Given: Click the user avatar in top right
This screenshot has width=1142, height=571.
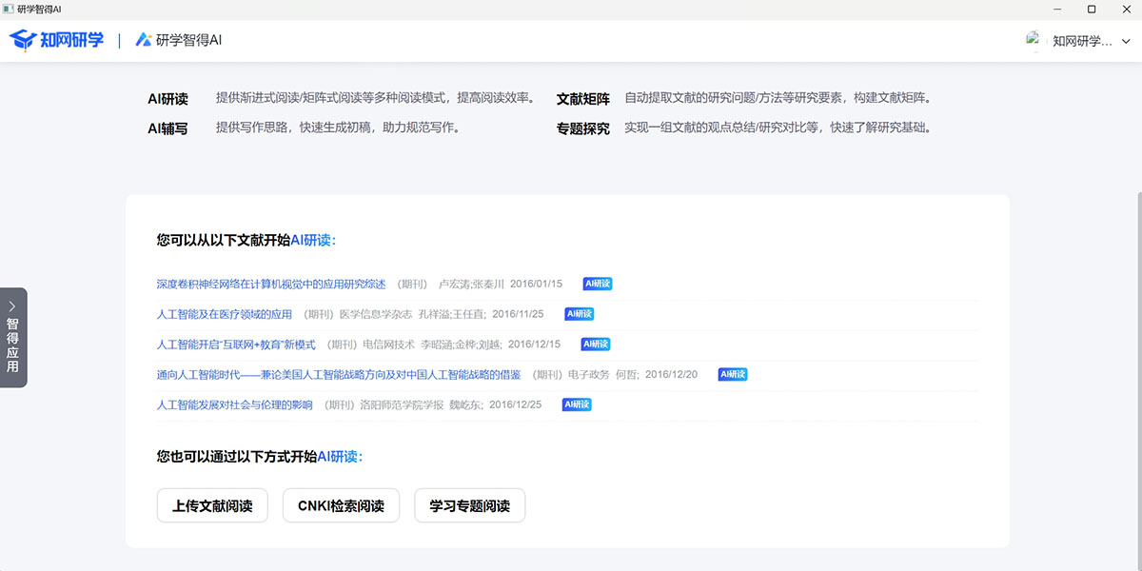Looking at the screenshot, I should point(1034,40).
